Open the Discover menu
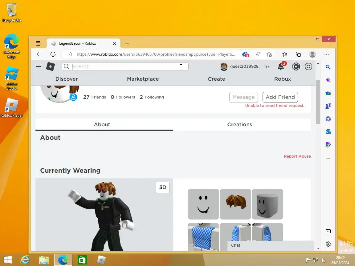 (67, 79)
